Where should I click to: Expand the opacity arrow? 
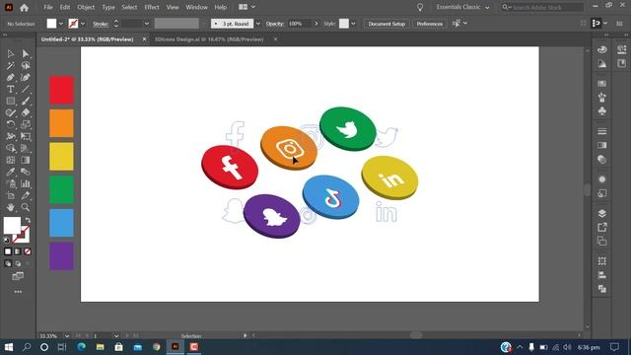316,24
